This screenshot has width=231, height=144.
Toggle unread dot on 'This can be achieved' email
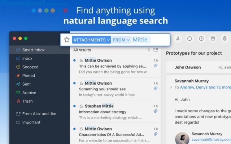74,60
